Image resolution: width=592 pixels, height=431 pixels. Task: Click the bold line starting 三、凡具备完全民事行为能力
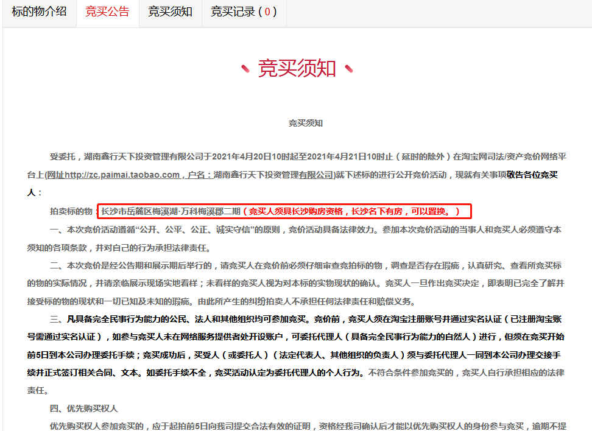point(305,319)
